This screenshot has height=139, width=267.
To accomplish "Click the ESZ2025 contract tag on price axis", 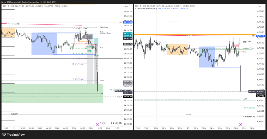I will [x=252, y=91].
